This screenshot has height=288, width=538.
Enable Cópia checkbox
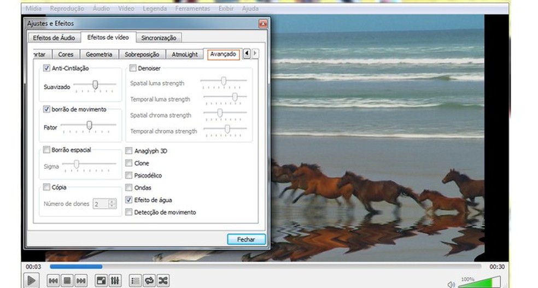click(46, 187)
